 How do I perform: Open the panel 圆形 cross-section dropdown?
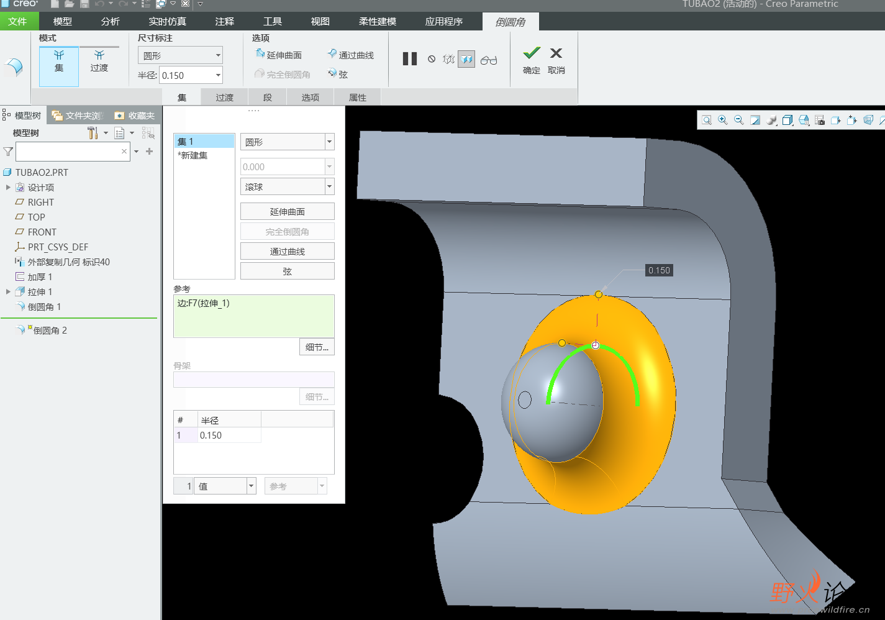point(288,142)
